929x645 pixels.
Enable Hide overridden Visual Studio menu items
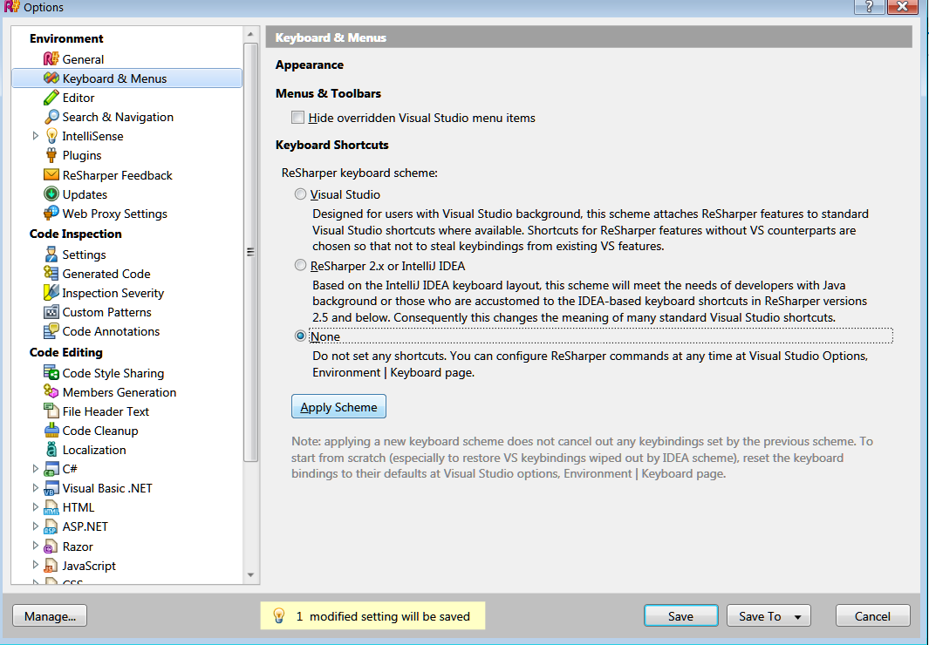(298, 117)
